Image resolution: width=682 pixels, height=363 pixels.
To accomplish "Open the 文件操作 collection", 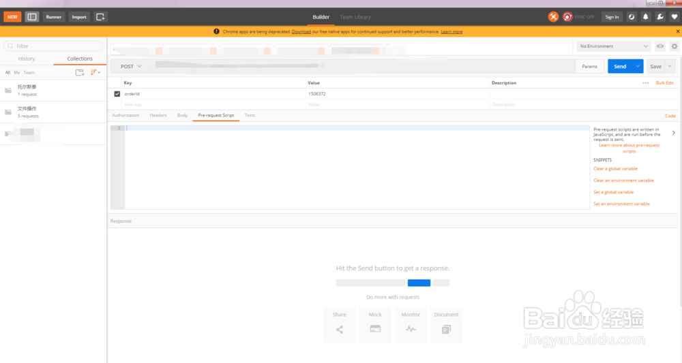I will click(53, 112).
